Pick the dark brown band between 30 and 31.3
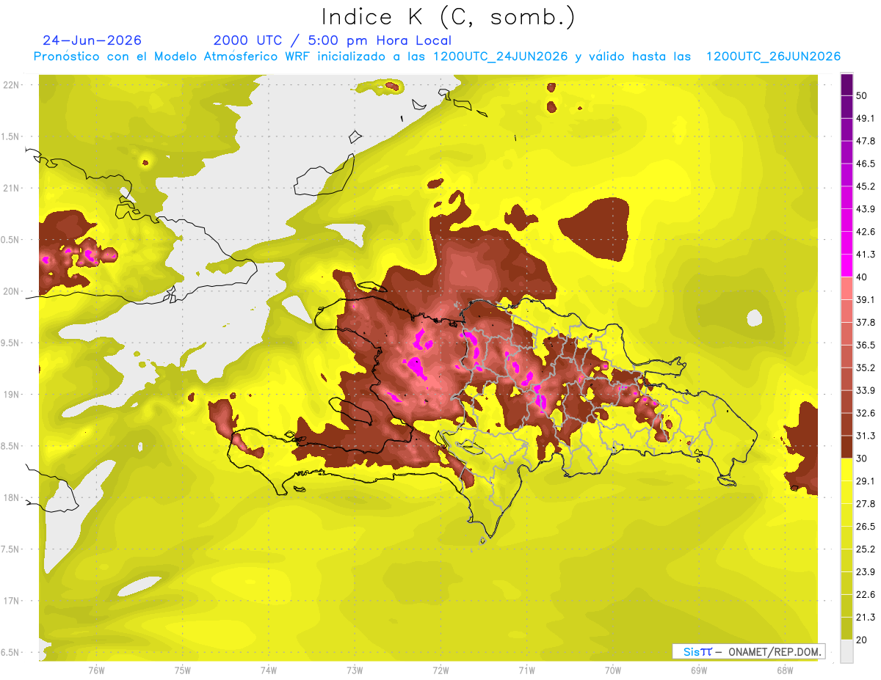The image size is (881, 680). pyautogui.click(x=847, y=447)
